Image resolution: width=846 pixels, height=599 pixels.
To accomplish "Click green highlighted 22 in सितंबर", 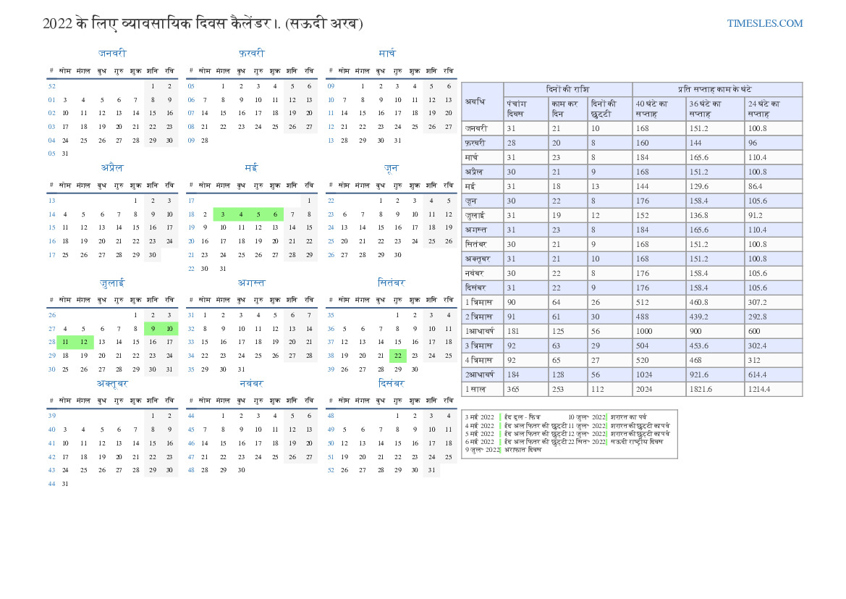I will 397,356.
